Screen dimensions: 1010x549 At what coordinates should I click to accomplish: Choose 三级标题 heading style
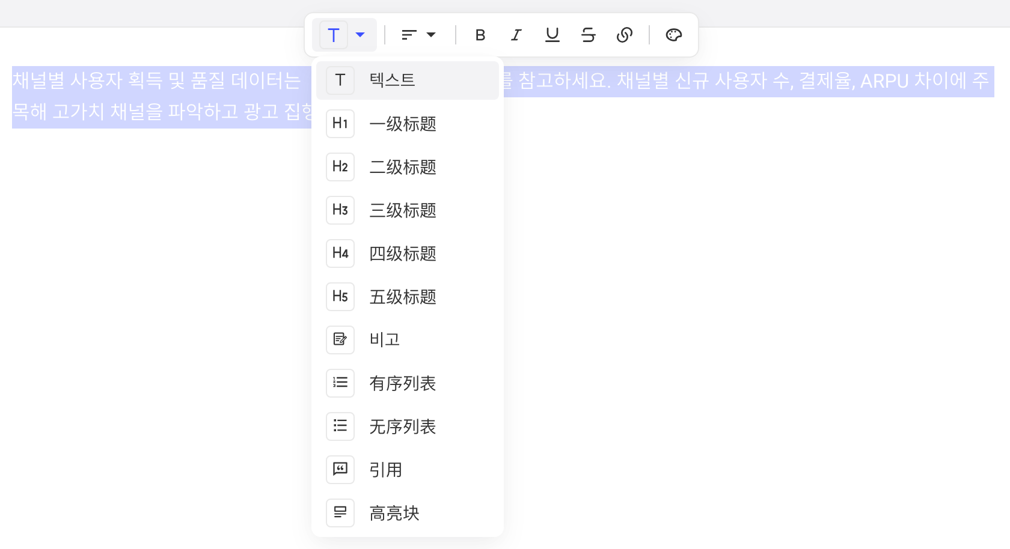(x=408, y=210)
